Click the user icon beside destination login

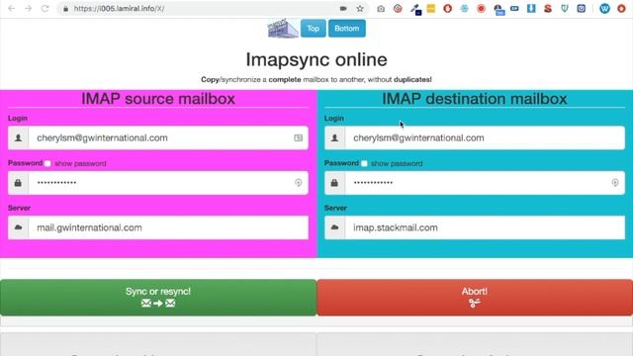(334, 138)
